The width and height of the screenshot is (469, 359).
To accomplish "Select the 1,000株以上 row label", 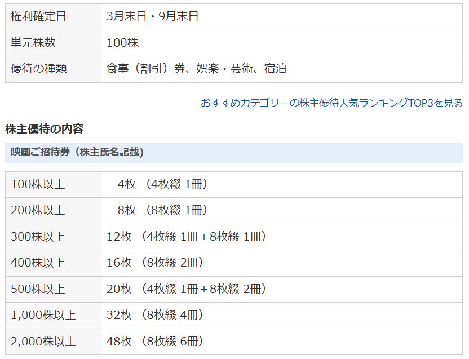I will pos(53,315).
